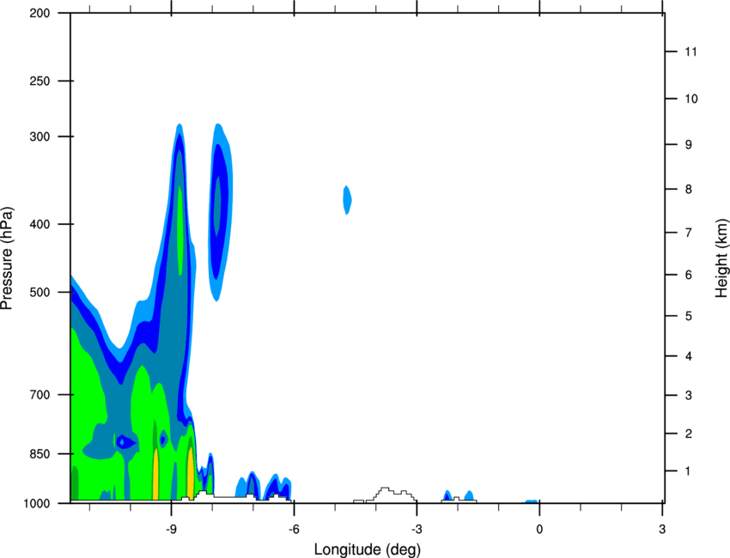Click the 1 km height label
This screenshot has width=730, height=558.
(688, 471)
